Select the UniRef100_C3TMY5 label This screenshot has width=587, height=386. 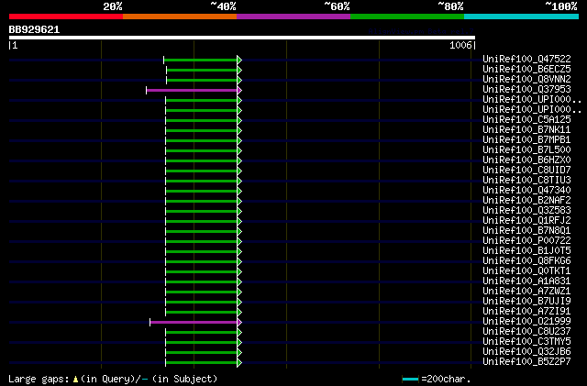(x=526, y=342)
